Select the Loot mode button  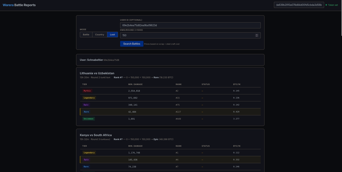(112, 35)
